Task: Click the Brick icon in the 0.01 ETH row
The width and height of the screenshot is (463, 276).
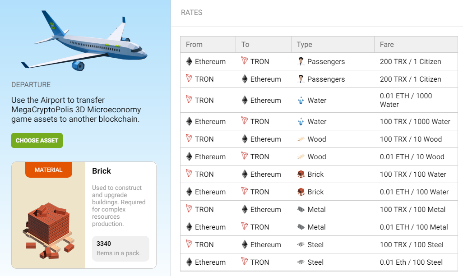Action: 301,192
